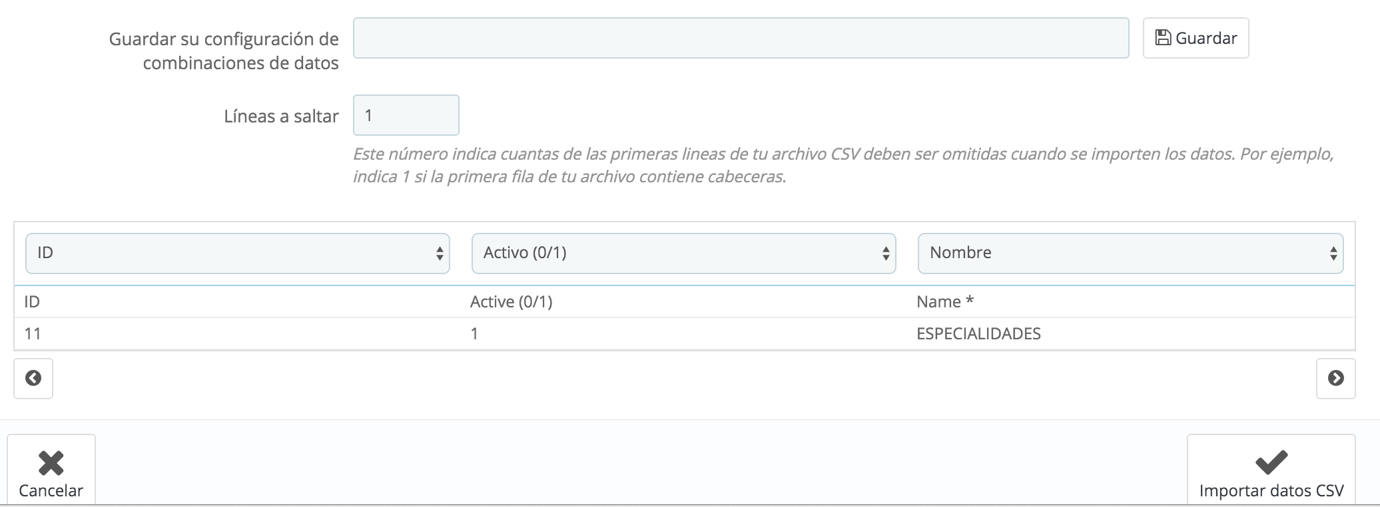Image resolution: width=1380 pixels, height=507 pixels.
Task: Click the Active (0/1) column header
Action: (511, 302)
